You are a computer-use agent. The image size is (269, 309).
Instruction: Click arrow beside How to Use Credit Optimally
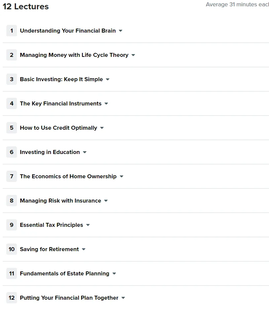(x=102, y=128)
